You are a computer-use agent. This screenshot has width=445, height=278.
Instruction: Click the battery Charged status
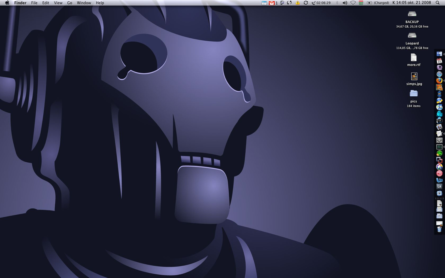(378, 3)
